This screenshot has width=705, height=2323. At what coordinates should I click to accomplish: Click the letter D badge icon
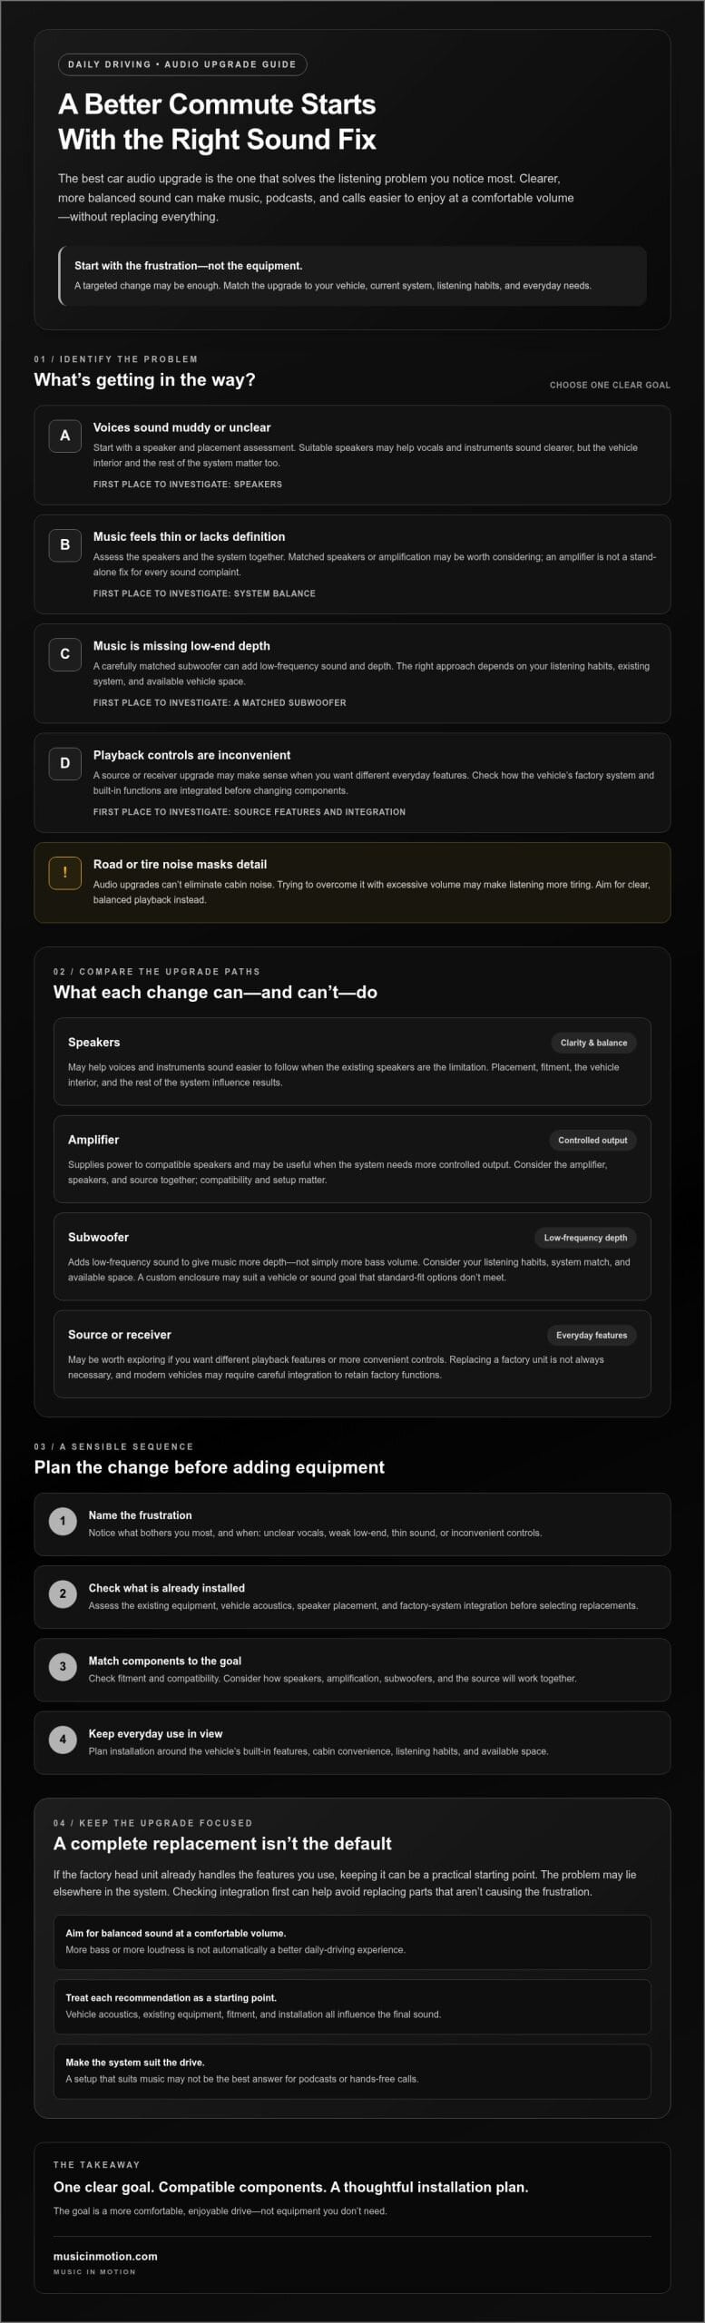(x=64, y=763)
